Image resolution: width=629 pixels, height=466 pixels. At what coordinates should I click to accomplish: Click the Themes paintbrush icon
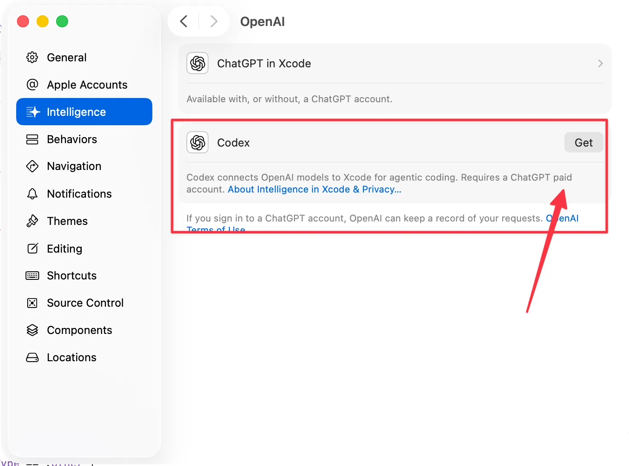tap(32, 221)
